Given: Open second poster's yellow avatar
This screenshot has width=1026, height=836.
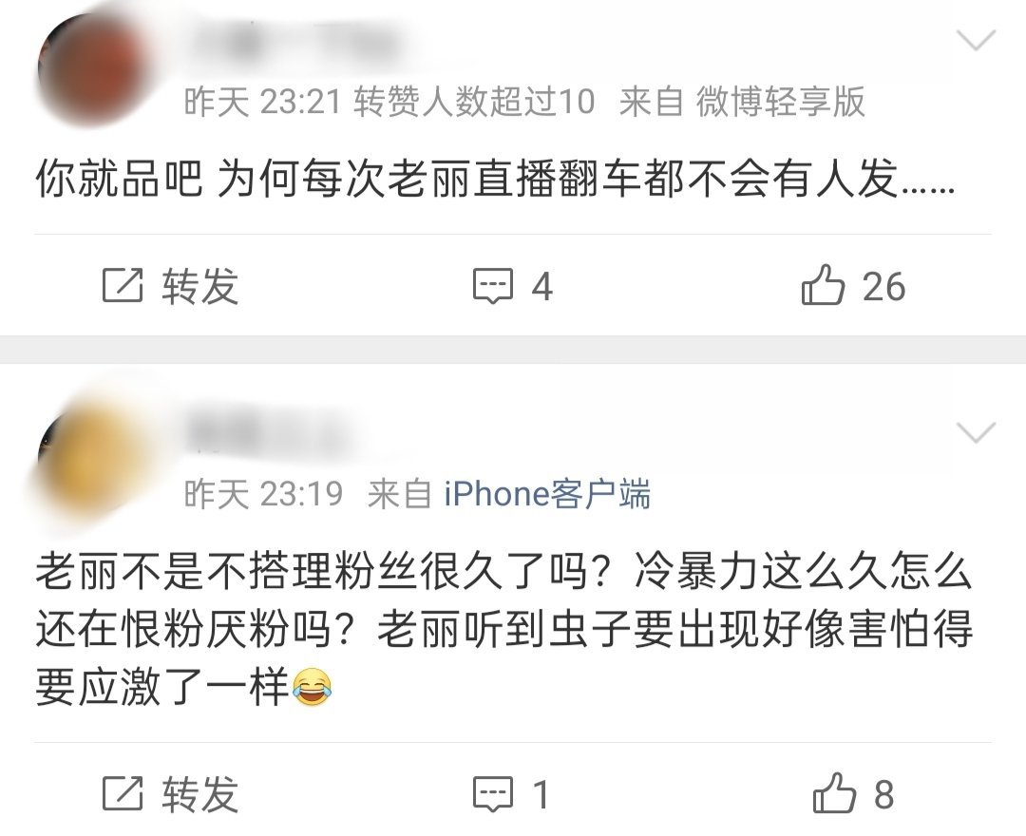Looking at the screenshot, I should [91, 458].
